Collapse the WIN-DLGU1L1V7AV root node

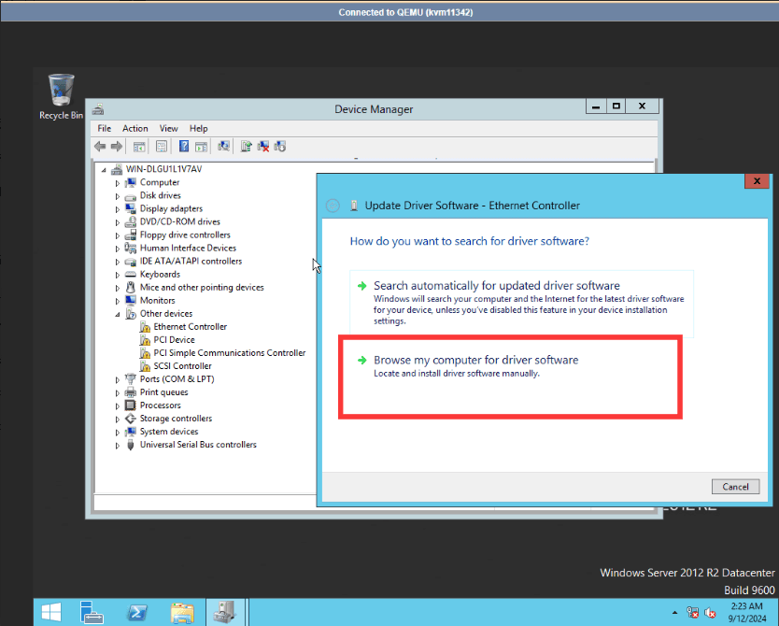coord(104,170)
